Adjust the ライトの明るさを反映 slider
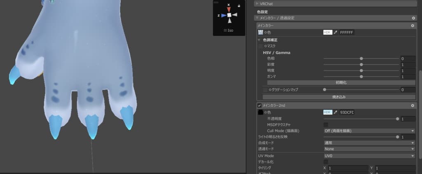The height and width of the screenshot is (174, 422). (x=361, y=137)
